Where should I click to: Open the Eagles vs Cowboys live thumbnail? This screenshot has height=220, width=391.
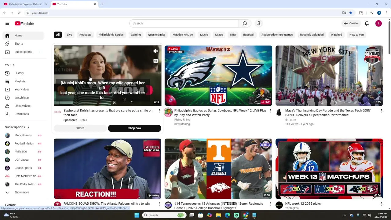click(218, 76)
